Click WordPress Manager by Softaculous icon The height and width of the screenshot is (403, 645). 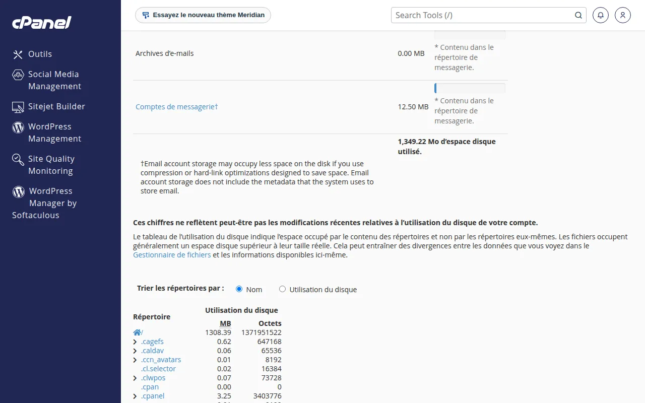(x=19, y=191)
